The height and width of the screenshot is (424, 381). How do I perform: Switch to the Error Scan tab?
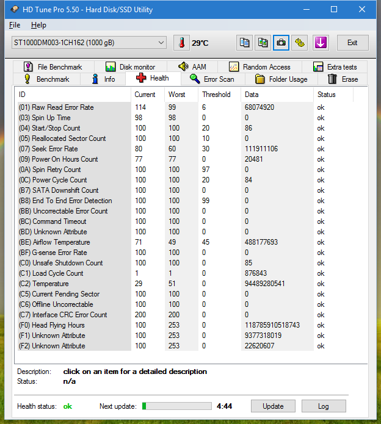pyautogui.click(x=212, y=79)
